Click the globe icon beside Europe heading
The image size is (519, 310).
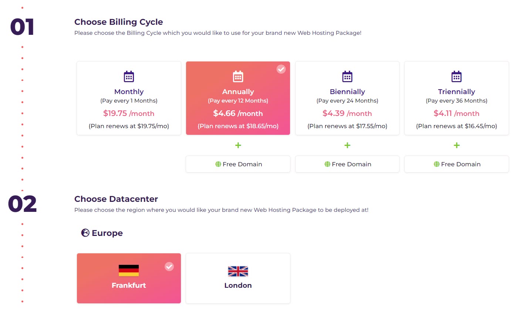[x=85, y=233]
